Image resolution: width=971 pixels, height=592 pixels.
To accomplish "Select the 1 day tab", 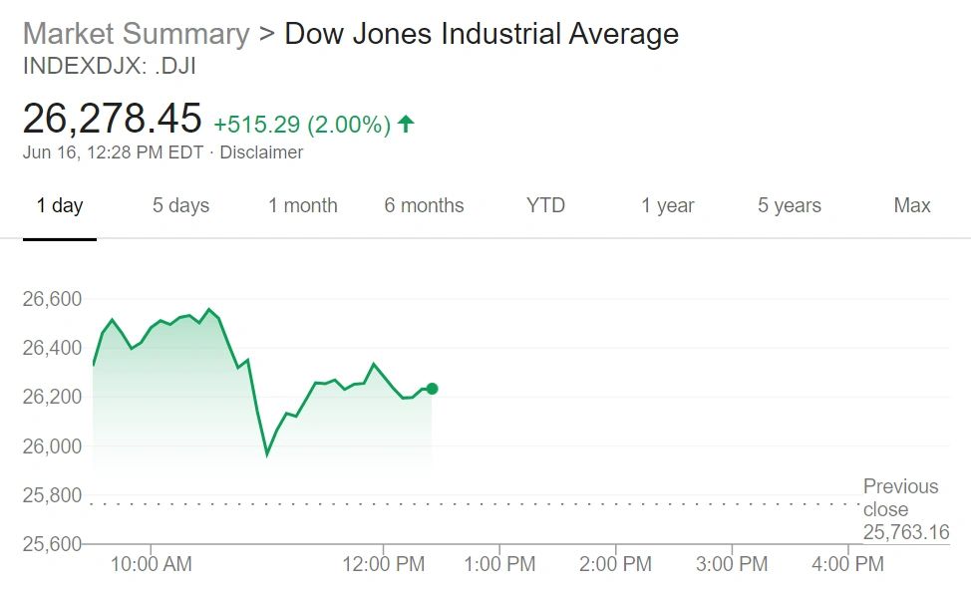I will point(60,206).
